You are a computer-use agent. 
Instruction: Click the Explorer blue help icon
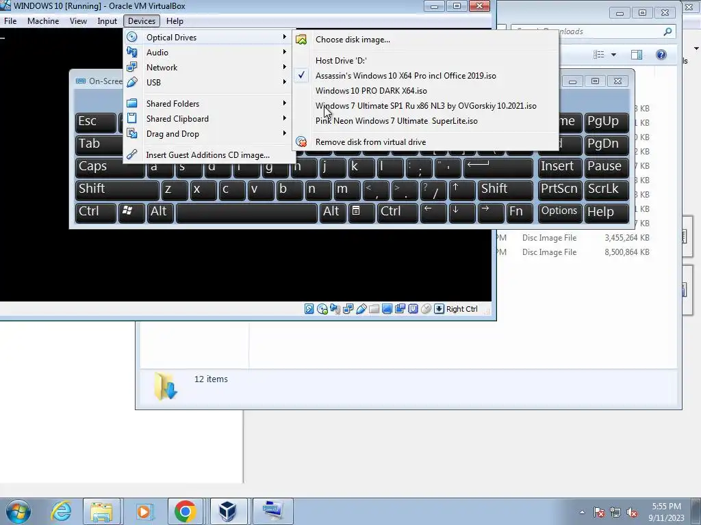tap(661, 55)
